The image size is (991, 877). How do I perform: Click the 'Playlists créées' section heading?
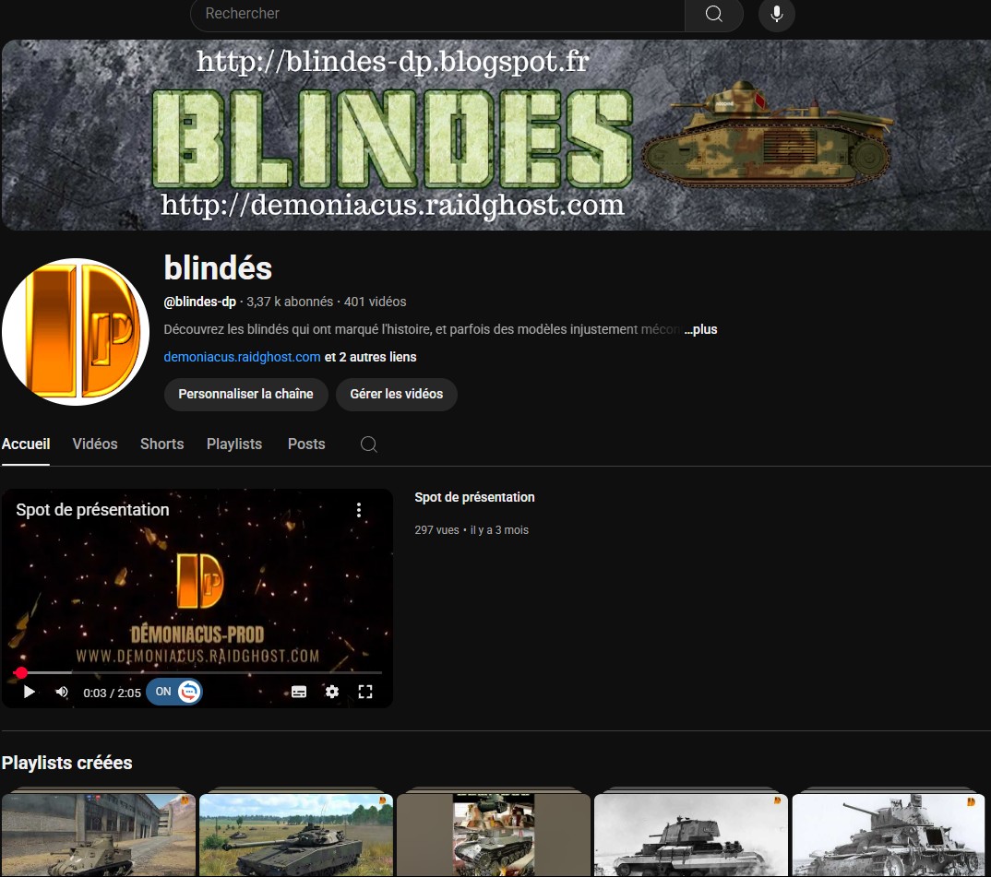pyautogui.click(x=67, y=764)
